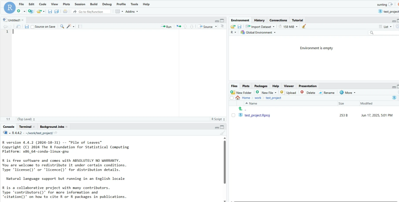Open the Global Environment dropdown

coord(258,32)
